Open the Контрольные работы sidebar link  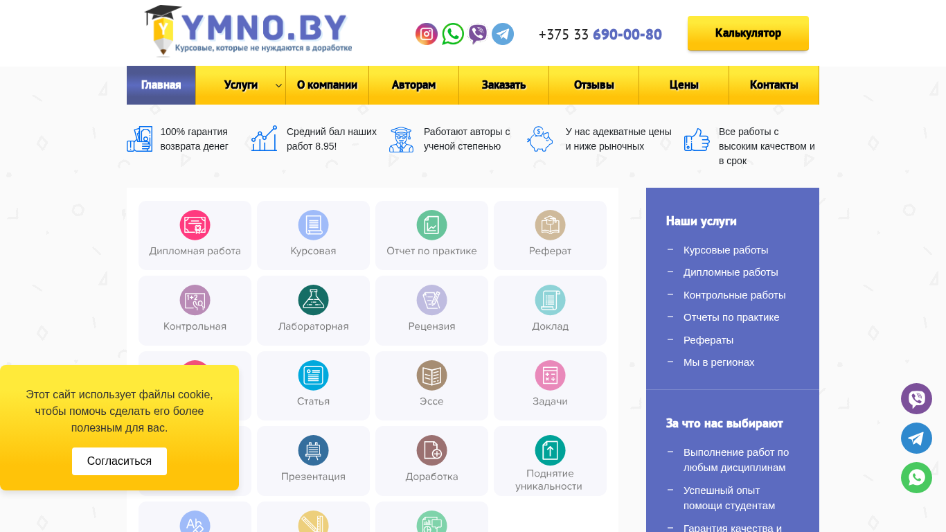point(735,295)
